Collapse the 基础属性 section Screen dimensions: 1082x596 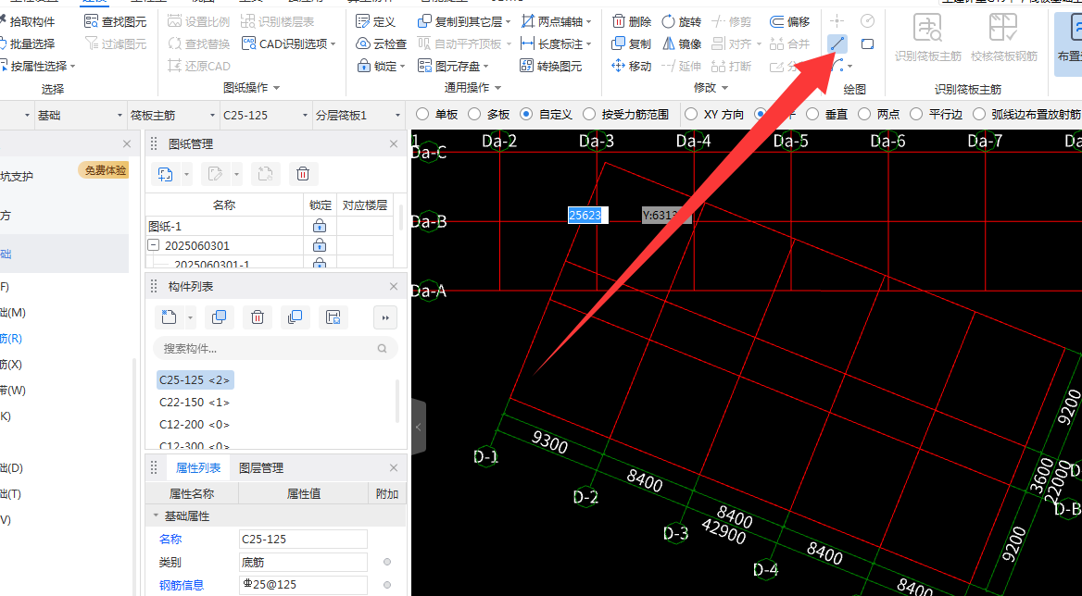click(x=156, y=516)
